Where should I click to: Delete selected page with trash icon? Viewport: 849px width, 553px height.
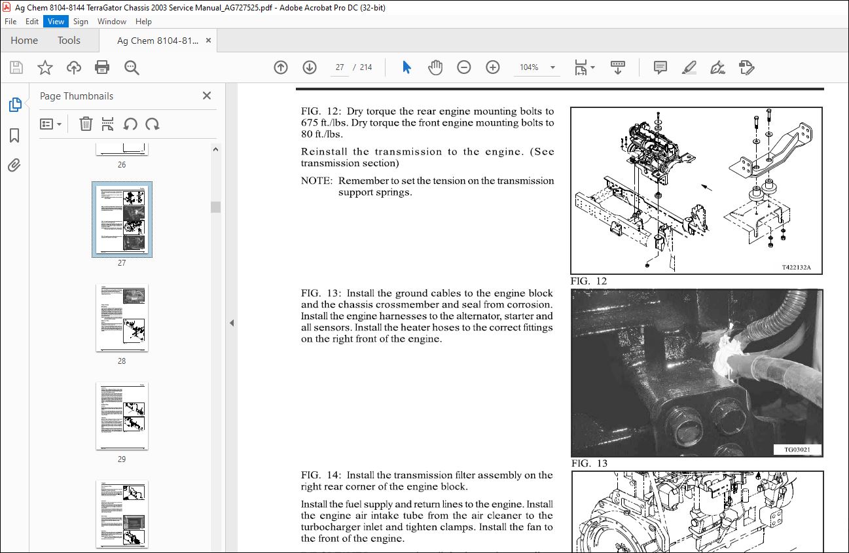(x=86, y=124)
